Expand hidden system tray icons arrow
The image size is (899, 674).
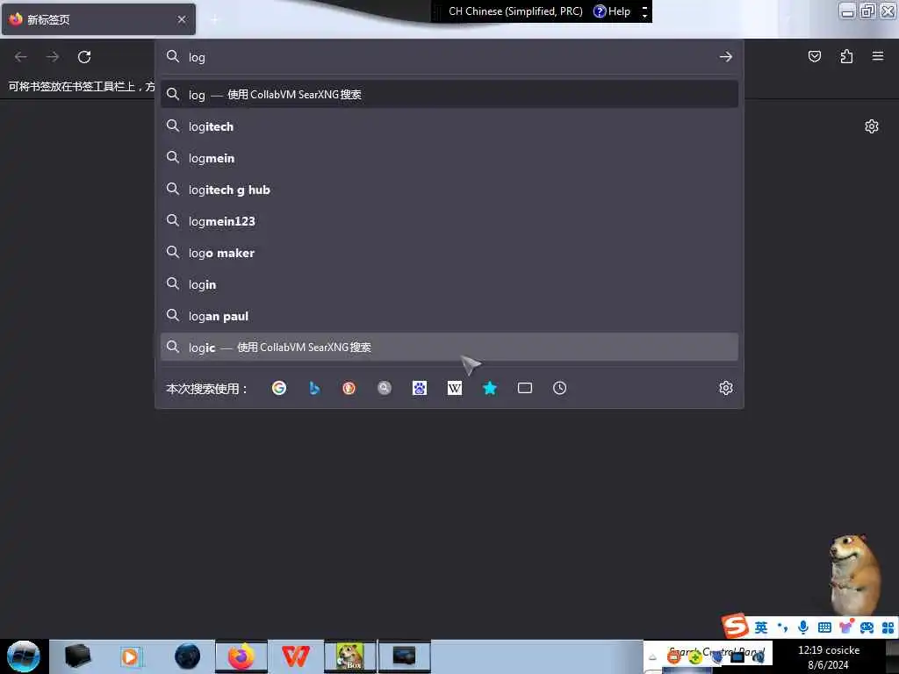pyautogui.click(x=652, y=656)
